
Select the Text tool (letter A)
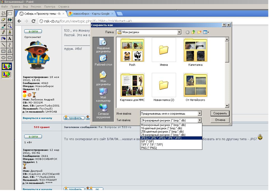click(x=10, y=39)
